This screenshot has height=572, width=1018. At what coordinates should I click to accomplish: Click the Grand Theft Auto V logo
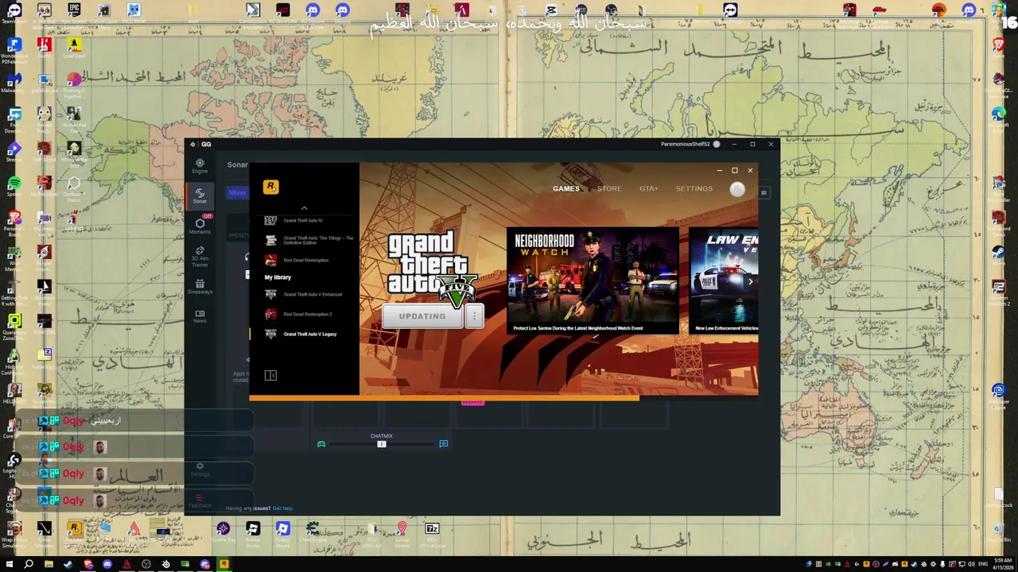coord(433,269)
